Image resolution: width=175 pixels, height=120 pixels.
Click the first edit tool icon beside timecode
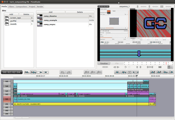[x=27, y=72]
